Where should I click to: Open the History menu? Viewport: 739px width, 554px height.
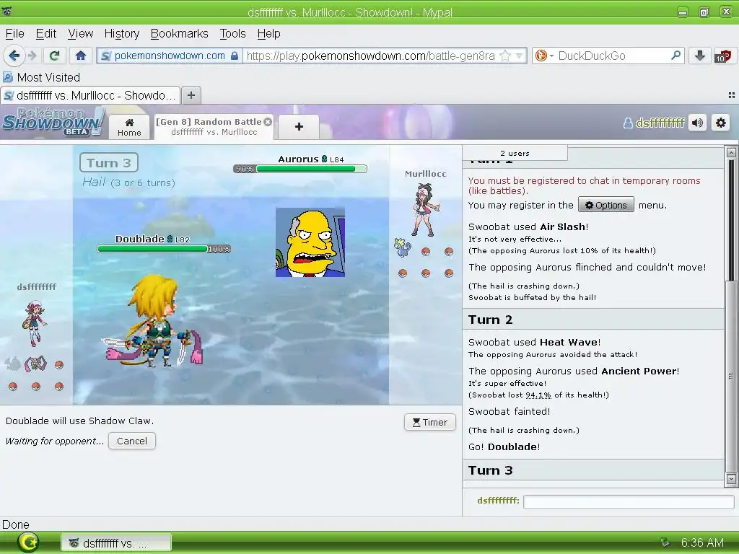(x=122, y=33)
